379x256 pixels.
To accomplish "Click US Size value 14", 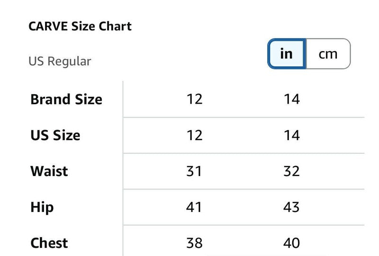I will tap(291, 135).
